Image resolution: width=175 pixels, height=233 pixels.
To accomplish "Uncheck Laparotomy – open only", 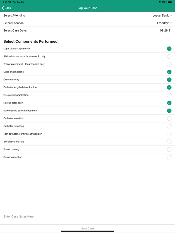I will point(169,49).
